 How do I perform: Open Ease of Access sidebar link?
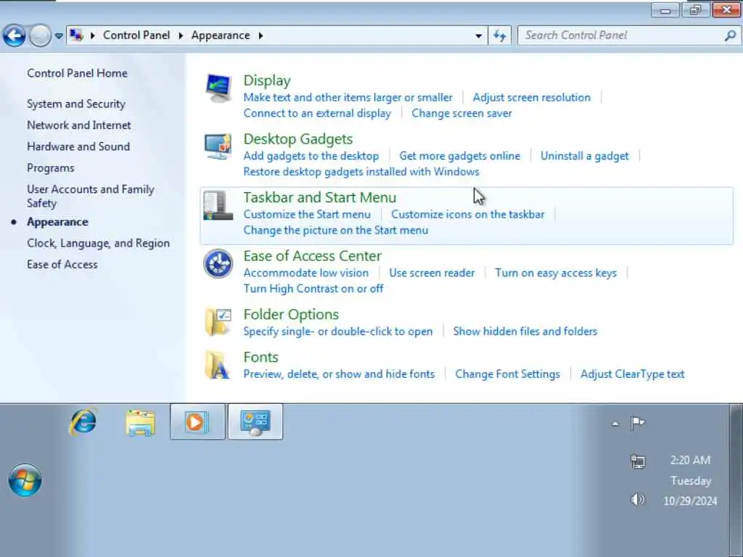pos(62,264)
